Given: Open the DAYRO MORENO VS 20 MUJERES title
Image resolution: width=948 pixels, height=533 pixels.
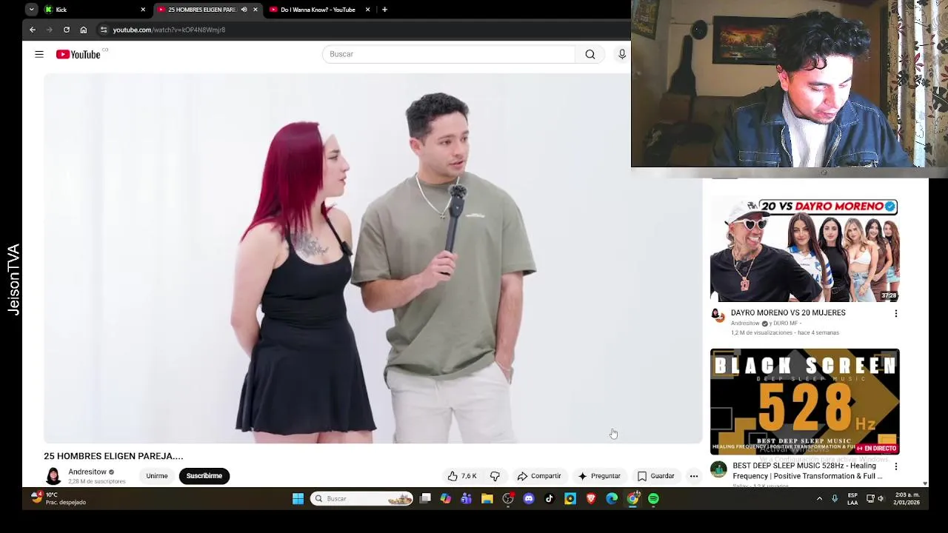Looking at the screenshot, I should [788, 313].
